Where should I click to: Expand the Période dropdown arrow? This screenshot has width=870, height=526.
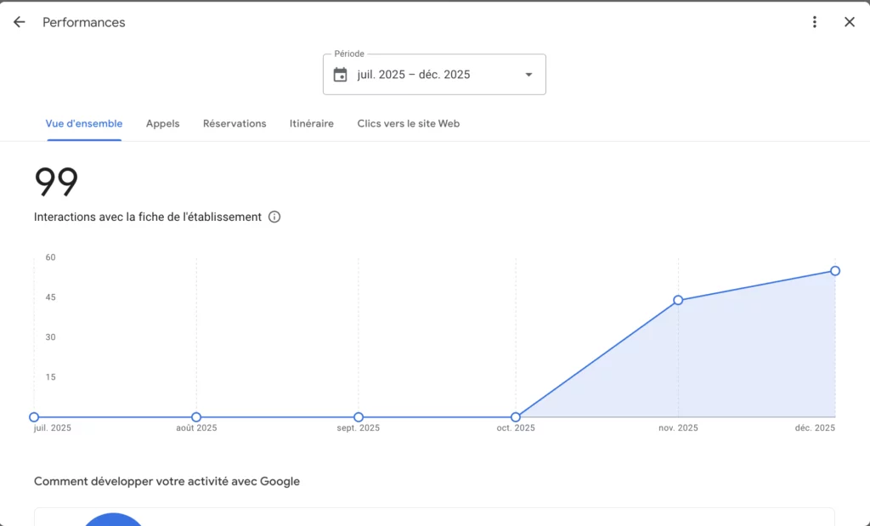(x=528, y=75)
